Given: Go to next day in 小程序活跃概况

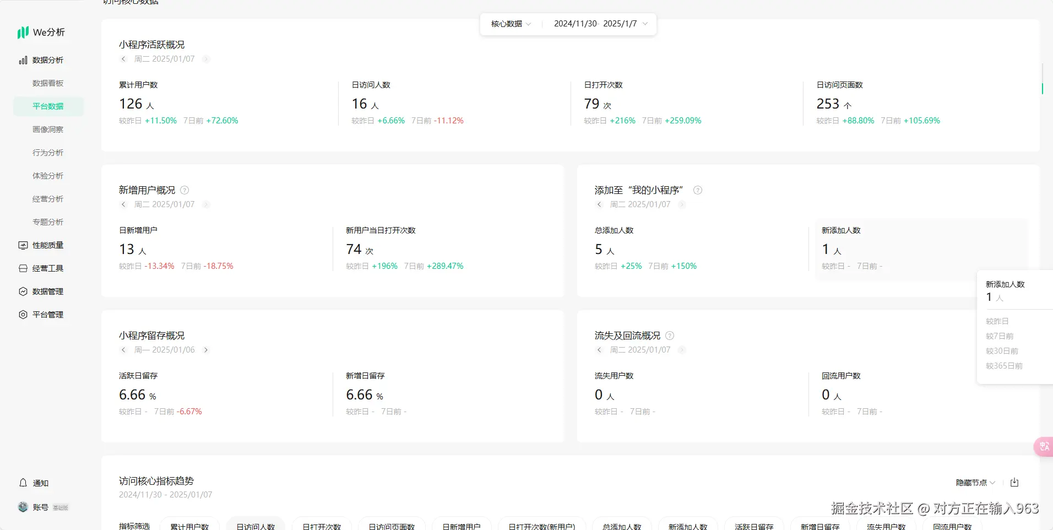Looking at the screenshot, I should pos(206,59).
